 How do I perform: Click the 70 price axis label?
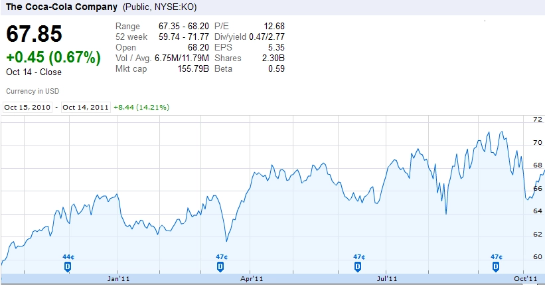(537, 143)
